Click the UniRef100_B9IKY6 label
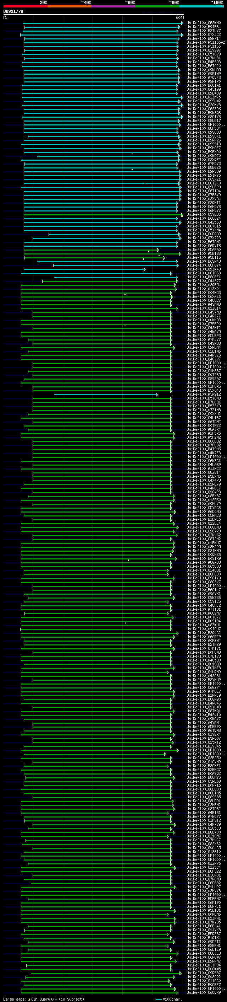The width and height of the screenshot is (227, 1002). (x=204, y=176)
